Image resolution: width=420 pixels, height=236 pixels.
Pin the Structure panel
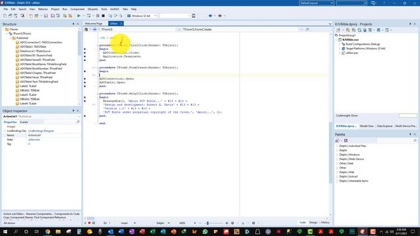pos(73,24)
